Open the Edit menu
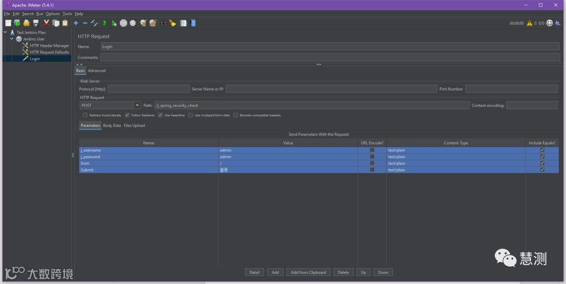 tap(16, 14)
